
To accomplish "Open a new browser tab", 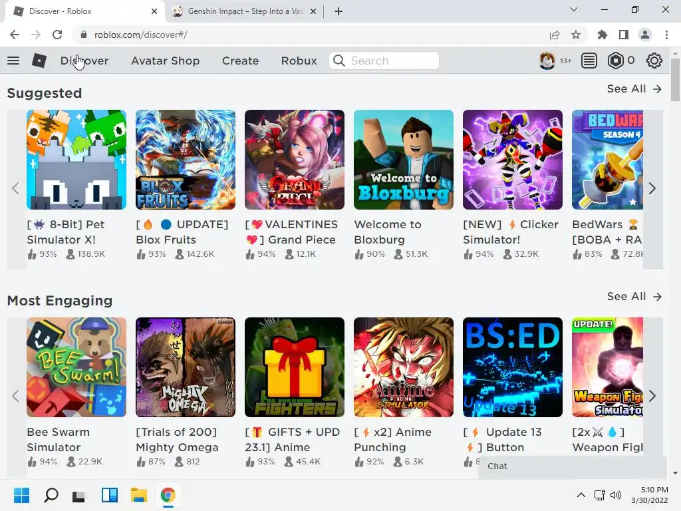I will point(339,11).
